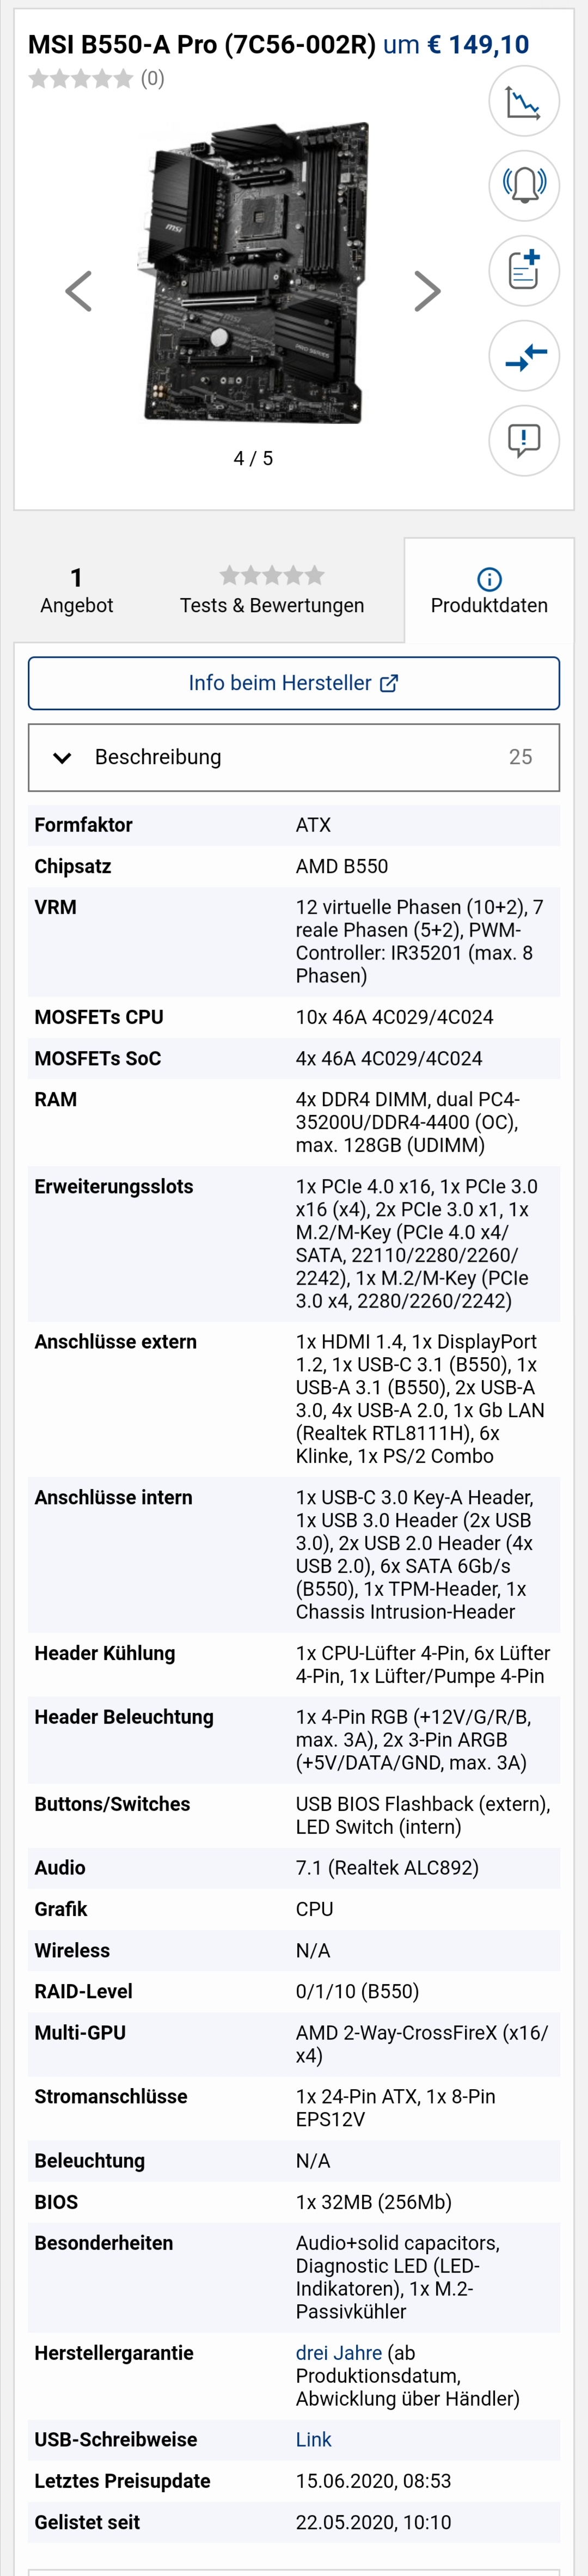Open the price history chart icon

(x=524, y=101)
